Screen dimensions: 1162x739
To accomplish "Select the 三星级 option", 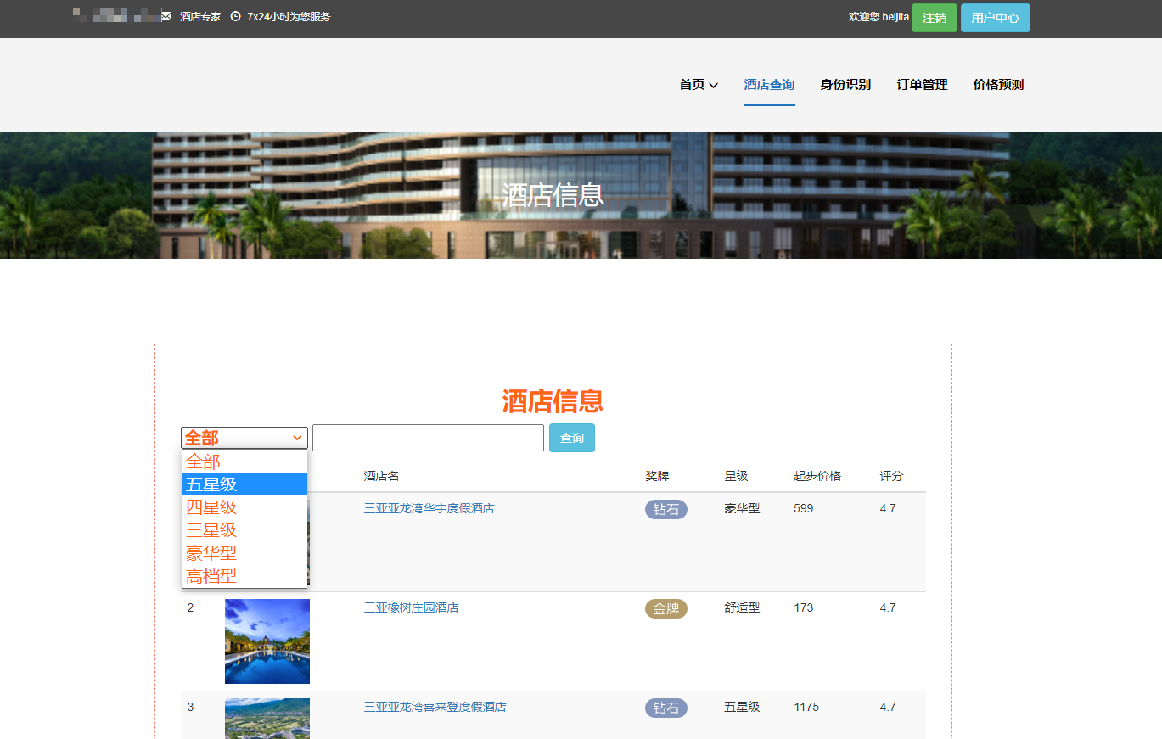I will [244, 530].
